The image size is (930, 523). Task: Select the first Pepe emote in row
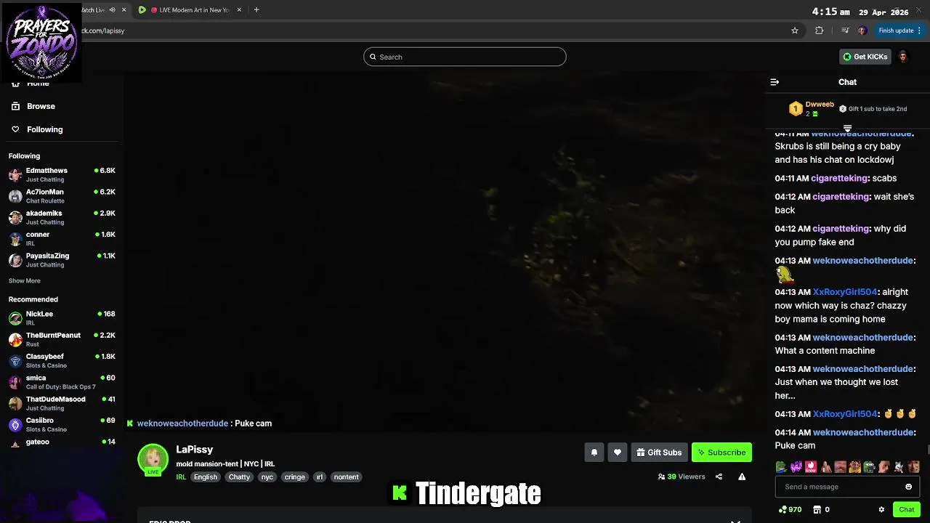click(781, 467)
